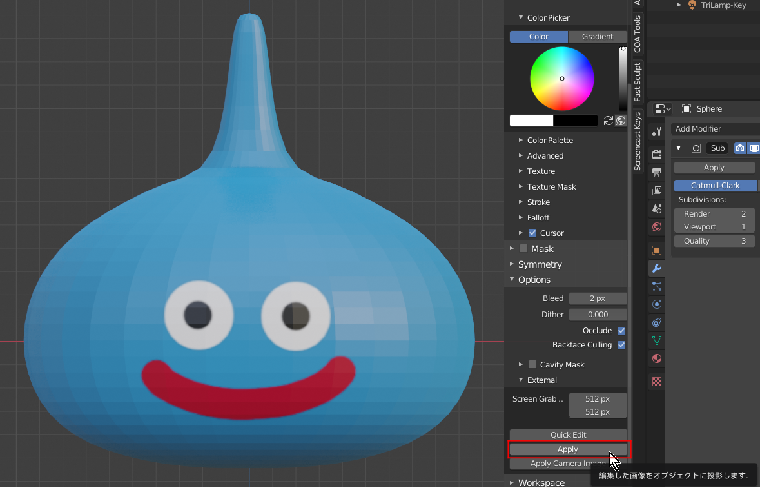Select the Color tab in Color Picker

[x=538, y=37]
